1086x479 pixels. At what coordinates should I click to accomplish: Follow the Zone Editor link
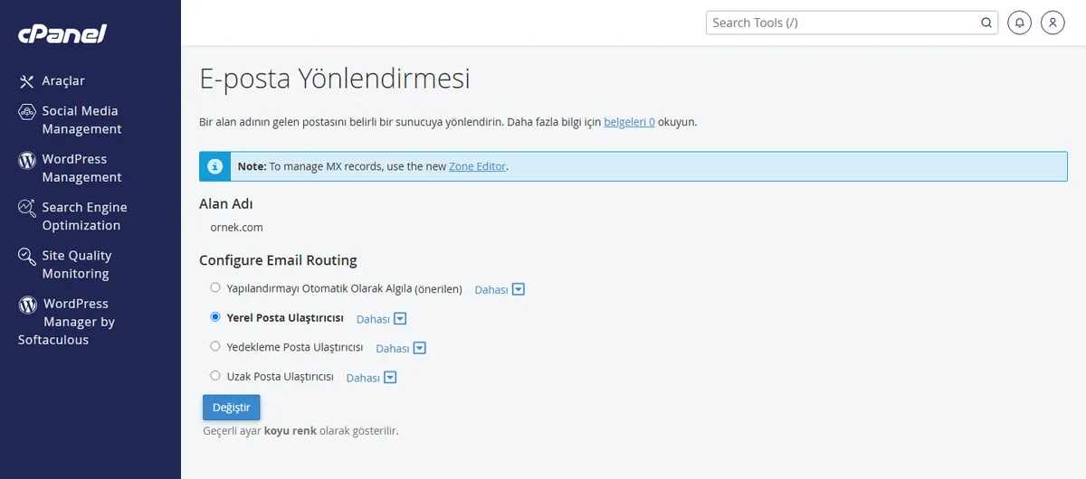pyautogui.click(x=478, y=166)
